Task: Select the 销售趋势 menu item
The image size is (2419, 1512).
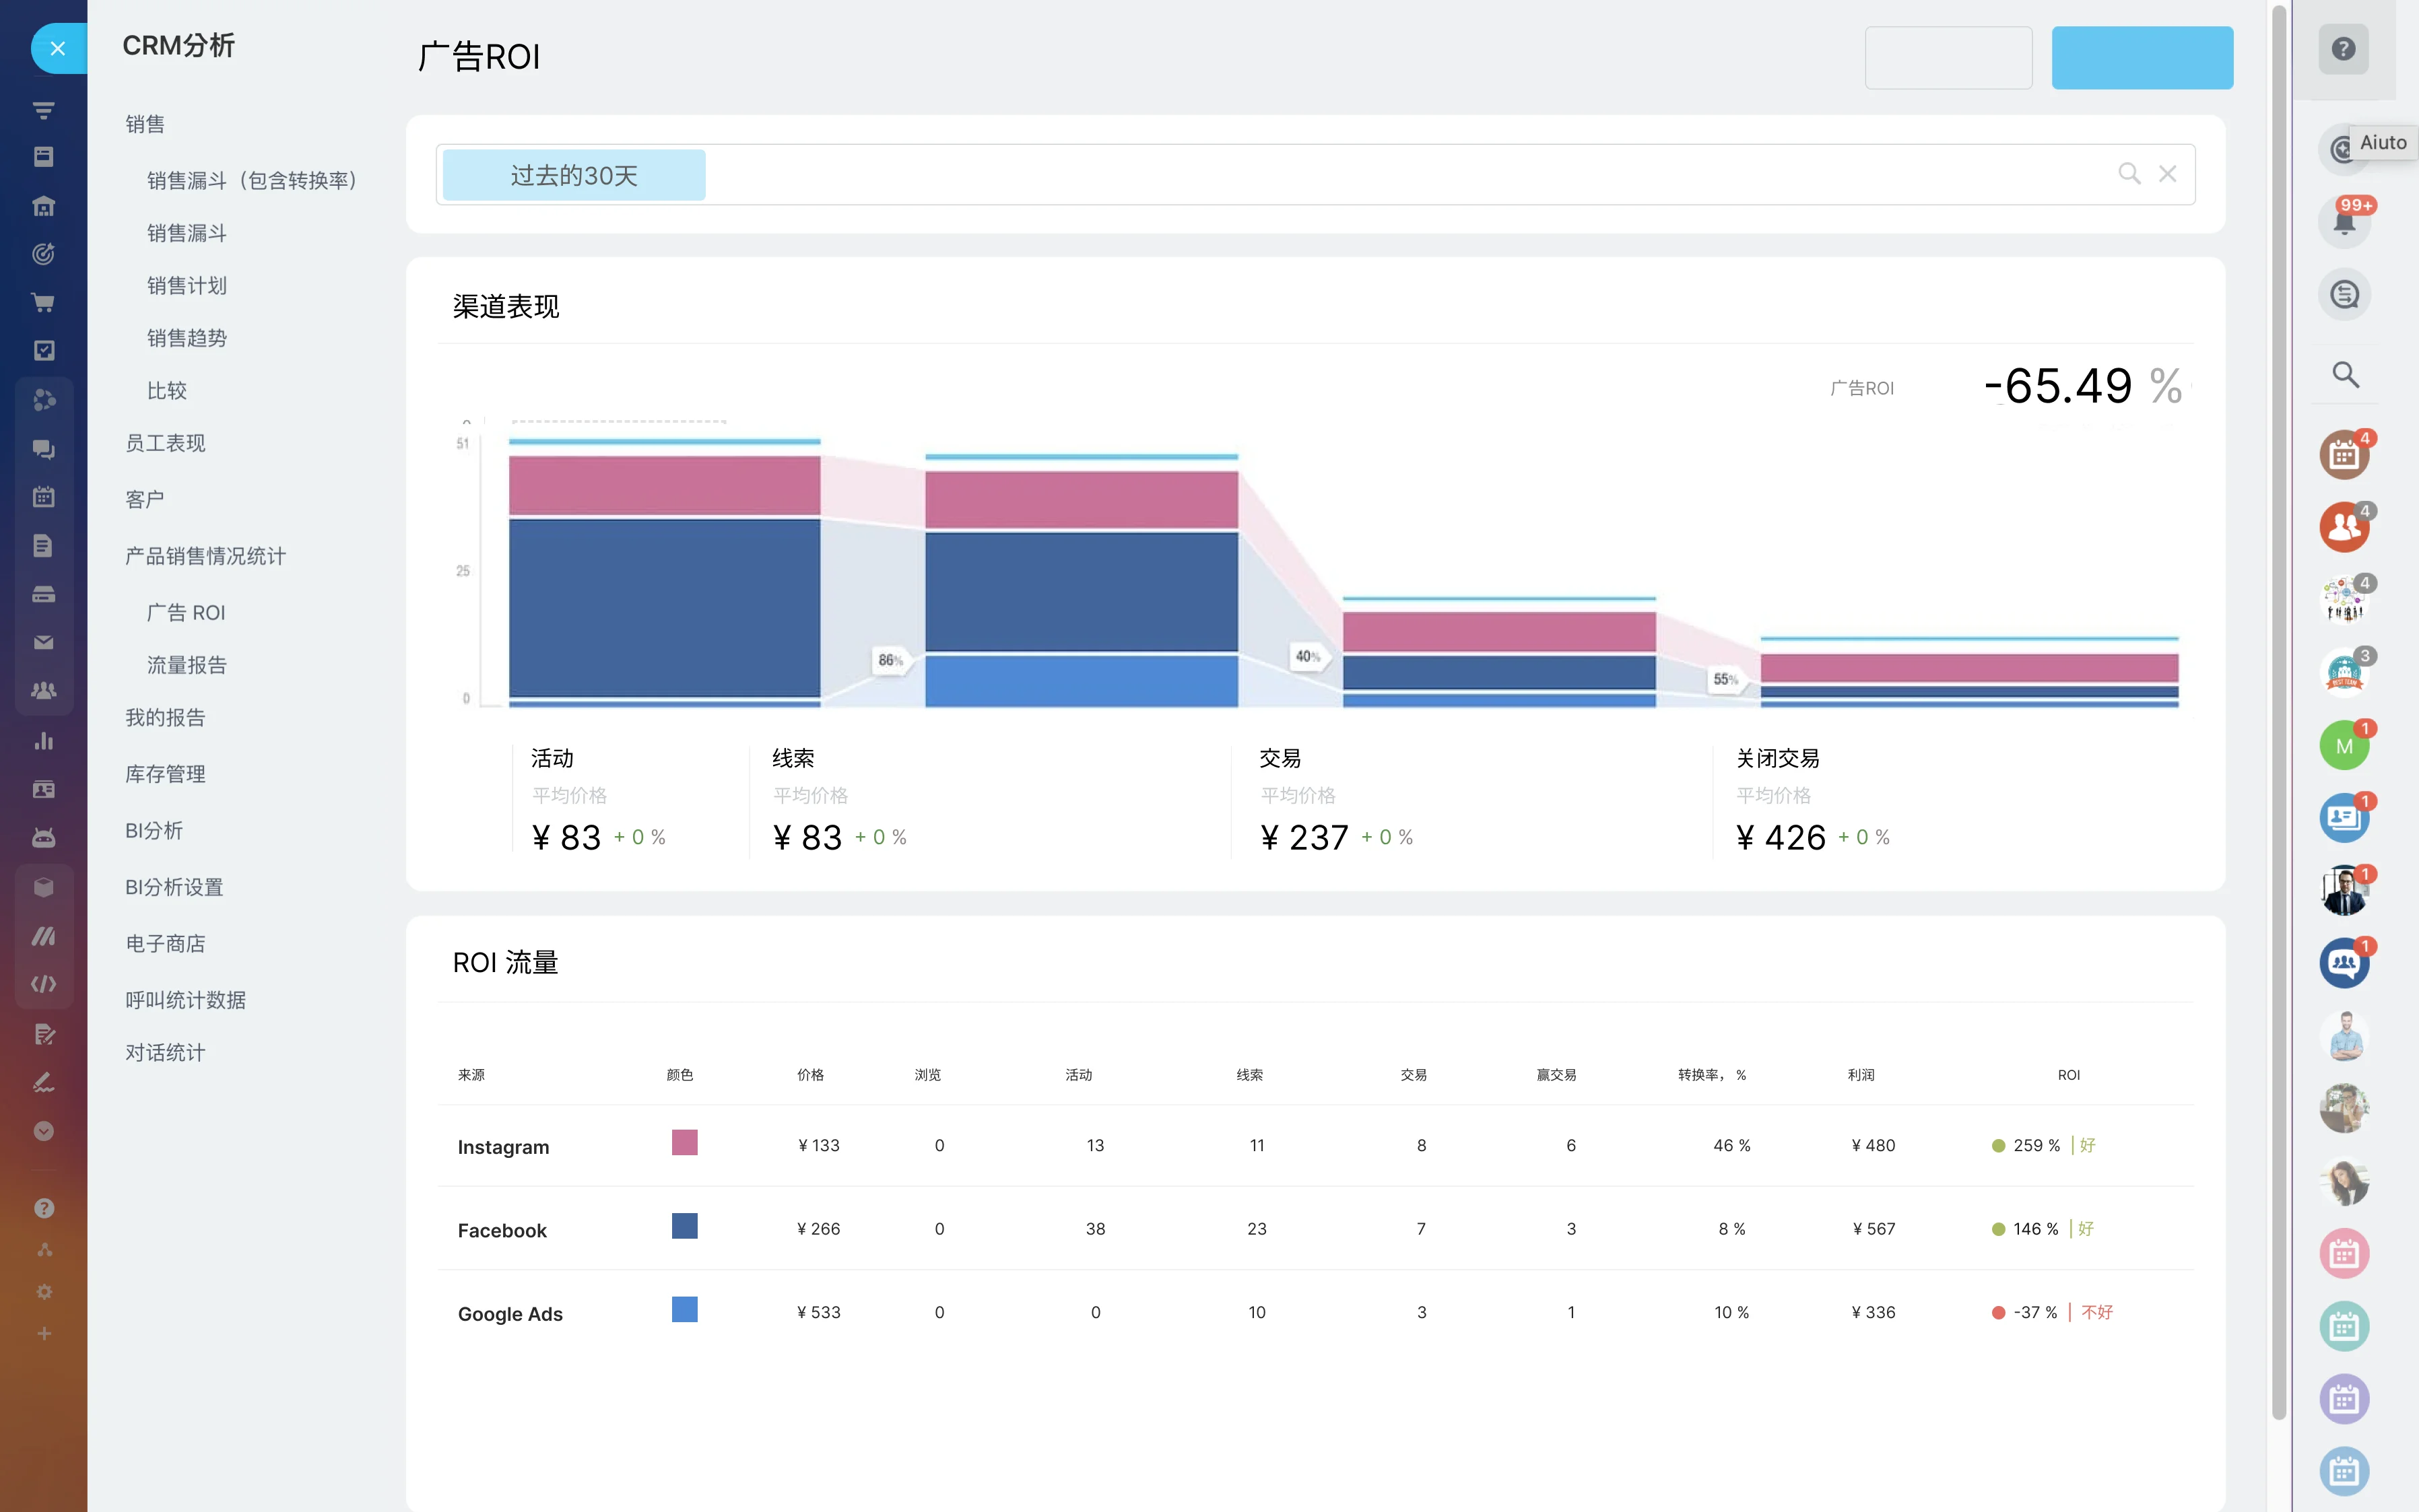Action: click(186, 337)
